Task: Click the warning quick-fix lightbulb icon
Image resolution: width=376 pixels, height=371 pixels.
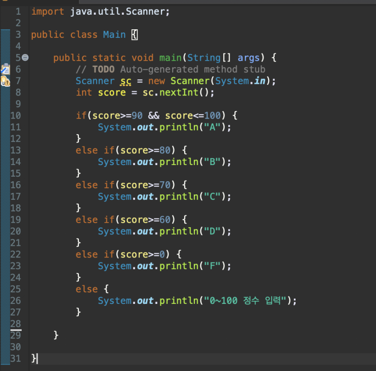Action: [5, 81]
